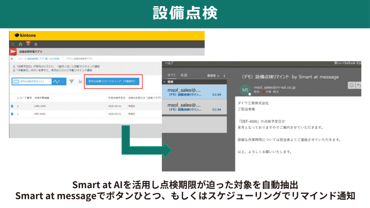Image resolution: width=370 pixels, height=208 pixels.
Task: Click the DEF-4000 cell in kintone table
Action: [40, 114]
